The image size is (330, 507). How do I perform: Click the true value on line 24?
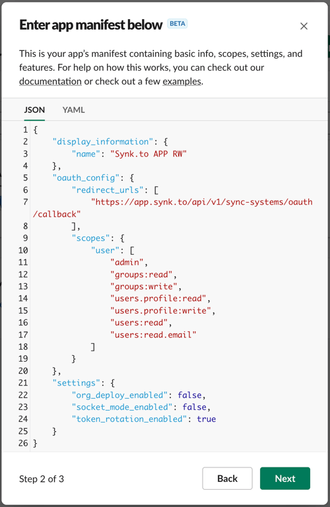207,419
